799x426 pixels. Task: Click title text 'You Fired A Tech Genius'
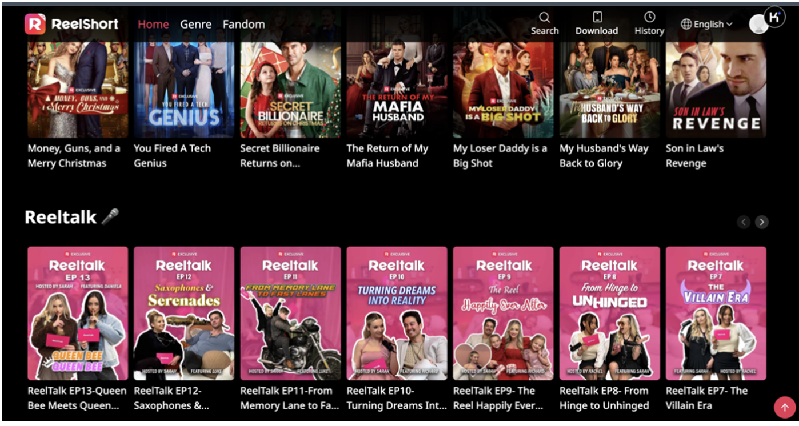[172, 156]
